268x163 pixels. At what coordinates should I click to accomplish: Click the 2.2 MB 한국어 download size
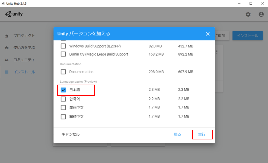(154, 99)
